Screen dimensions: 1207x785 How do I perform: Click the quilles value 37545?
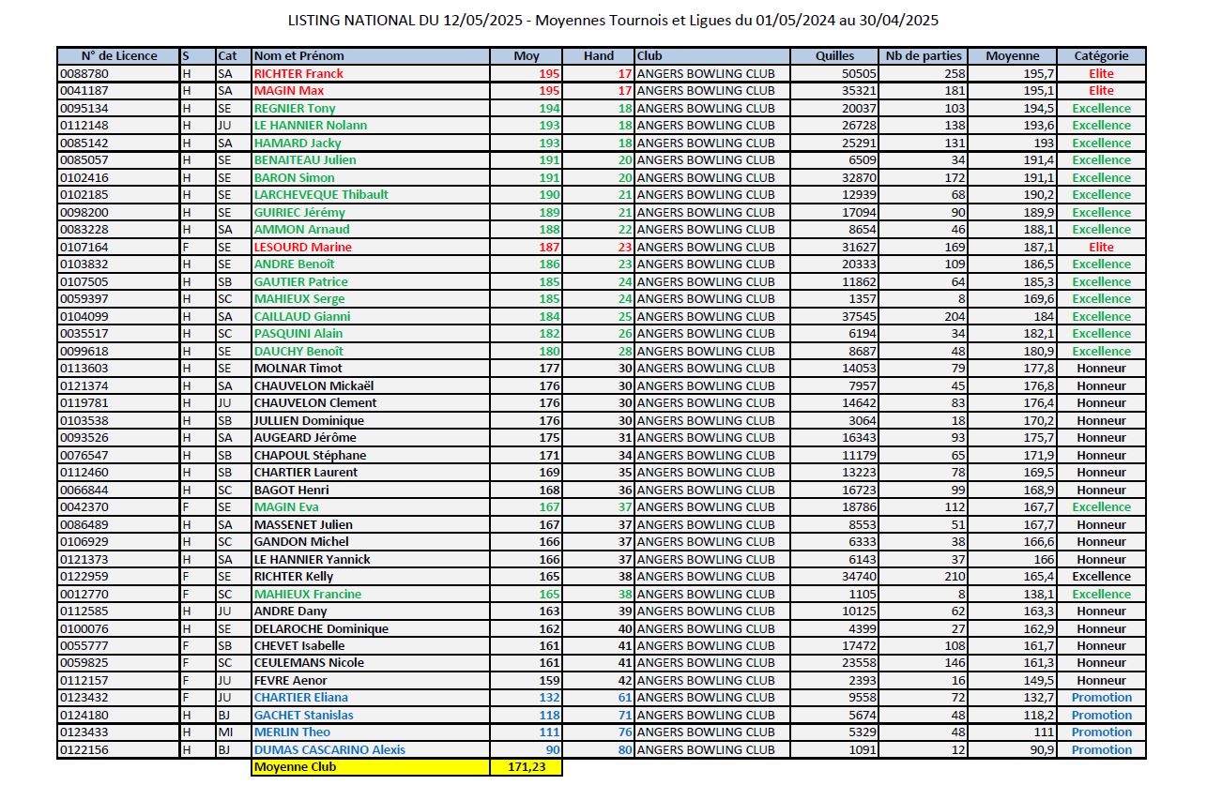(x=834, y=316)
